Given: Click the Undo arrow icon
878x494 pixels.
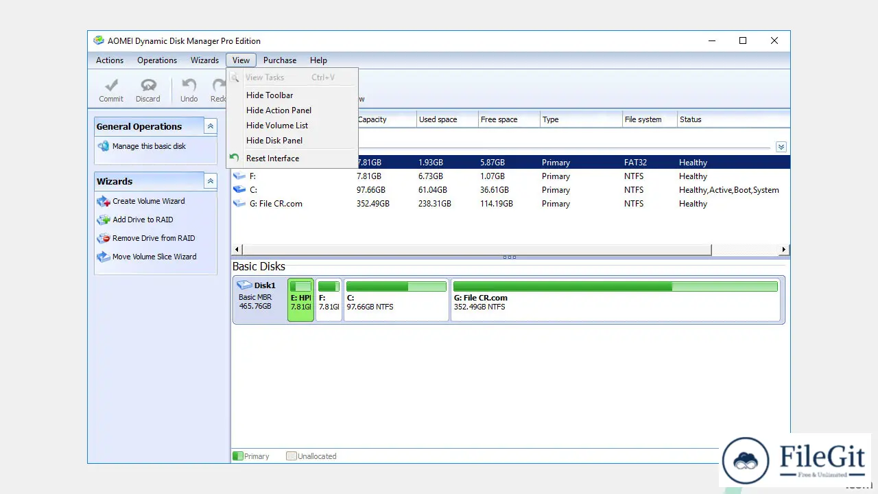Looking at the screenshot, I should pos(189,85).
